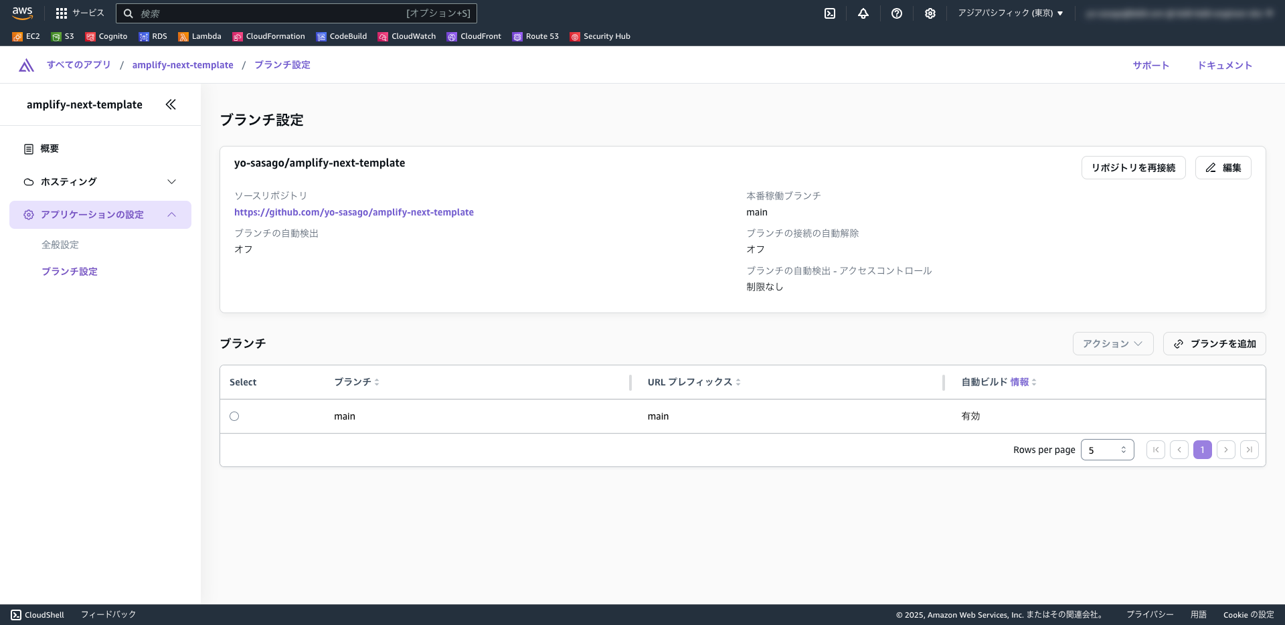
Task: Select the main branch radio button
Action: (x=234, y=416)
